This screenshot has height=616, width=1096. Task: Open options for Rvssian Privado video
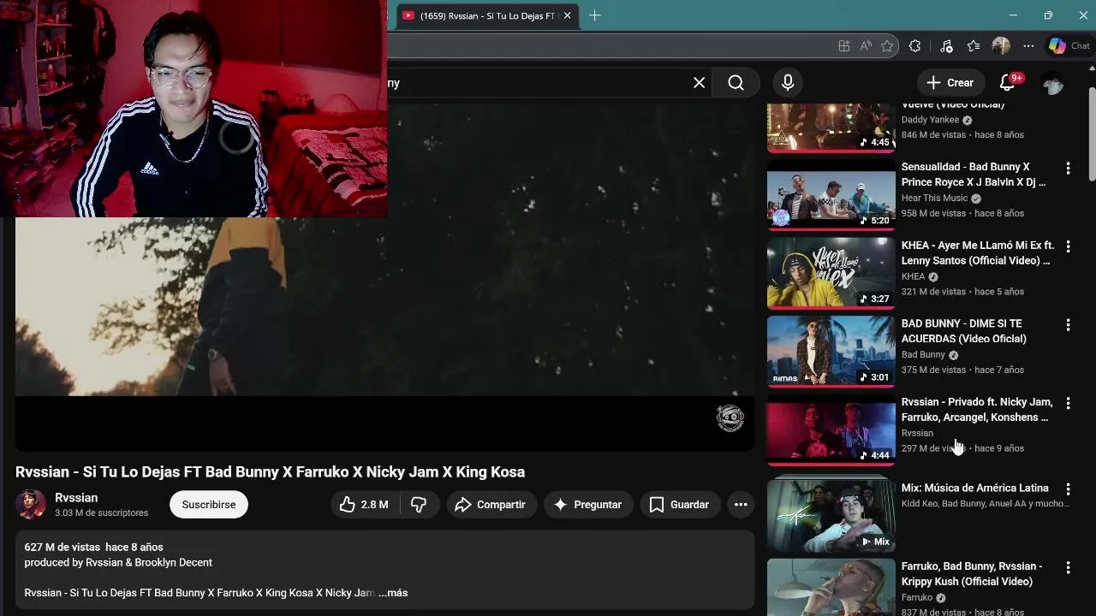click(1068, 404)
